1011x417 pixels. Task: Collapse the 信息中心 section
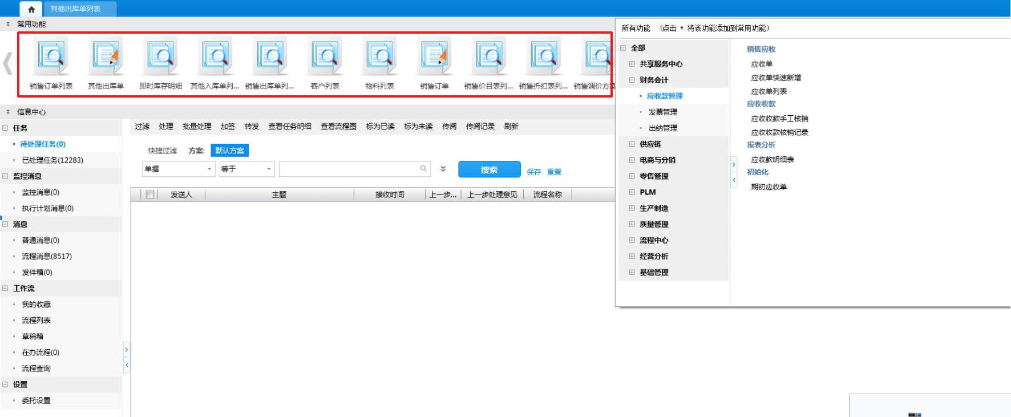tap(8, 112)
